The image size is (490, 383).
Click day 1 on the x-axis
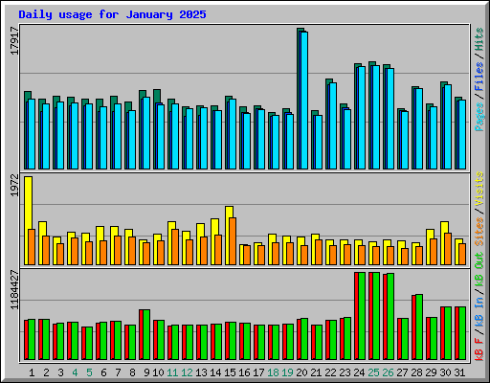tap(32, 372)
